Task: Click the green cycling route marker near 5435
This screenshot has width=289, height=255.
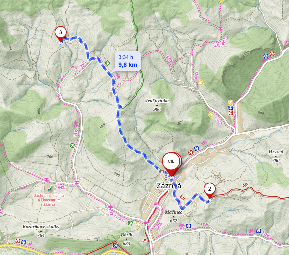Action: pyautogui.click(x=72, y=146)
